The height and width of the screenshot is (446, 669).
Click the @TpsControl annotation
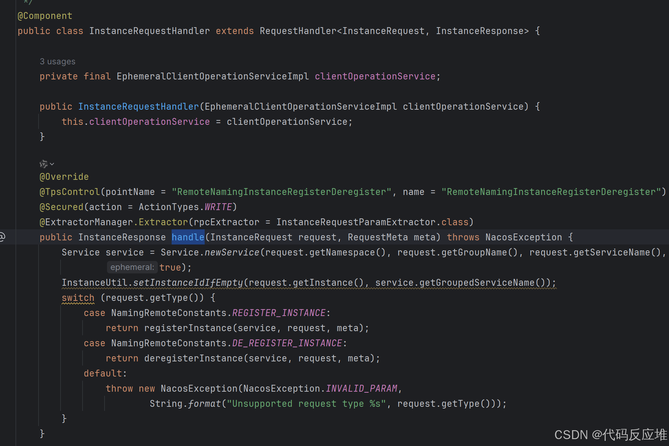click(x=69, y=192)
